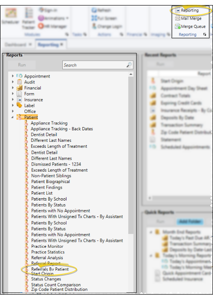
Task: Click into the report Search field
Action: coord(94,65)
